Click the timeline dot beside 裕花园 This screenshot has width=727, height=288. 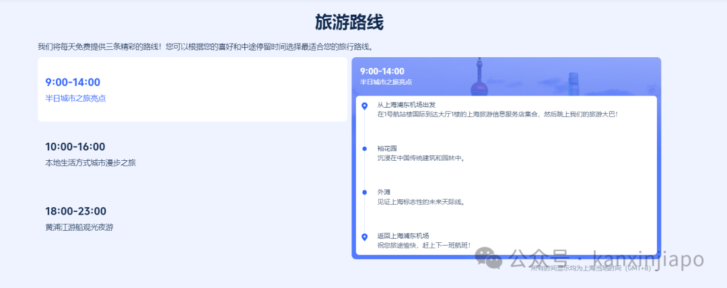tap(364, 149)
